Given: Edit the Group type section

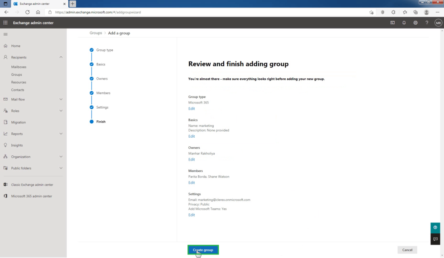Looking at the screenshot, I should pos(191,109).
